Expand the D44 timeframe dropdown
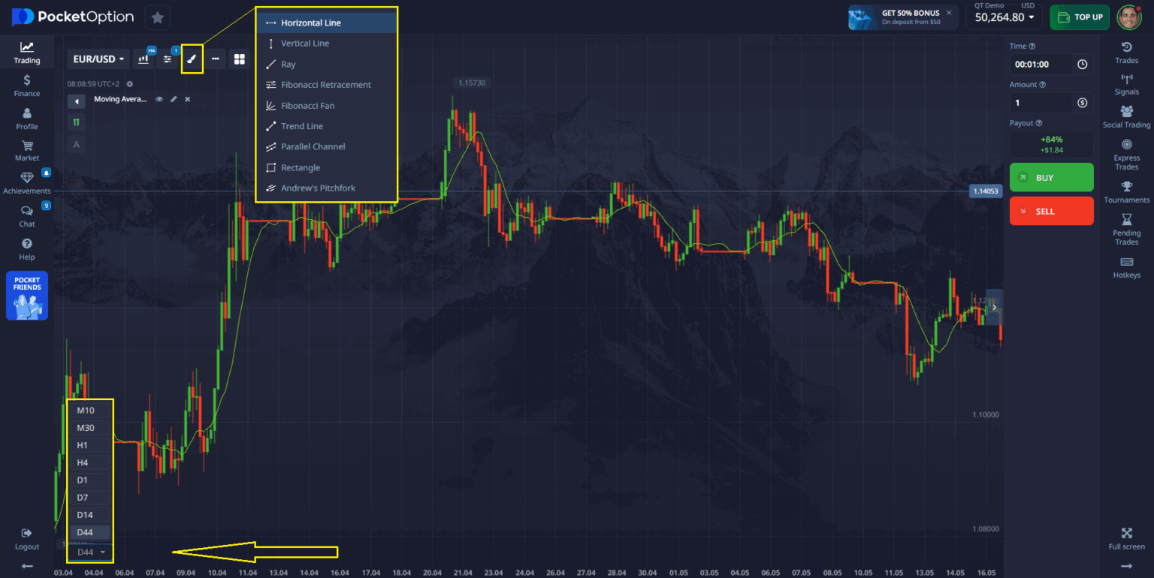 [89, 552]
